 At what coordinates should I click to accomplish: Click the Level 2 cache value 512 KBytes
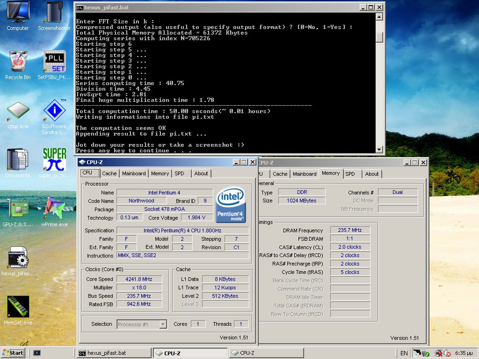225,296
